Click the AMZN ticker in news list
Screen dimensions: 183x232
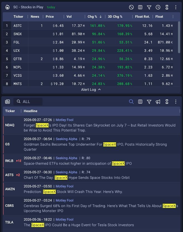10,189
